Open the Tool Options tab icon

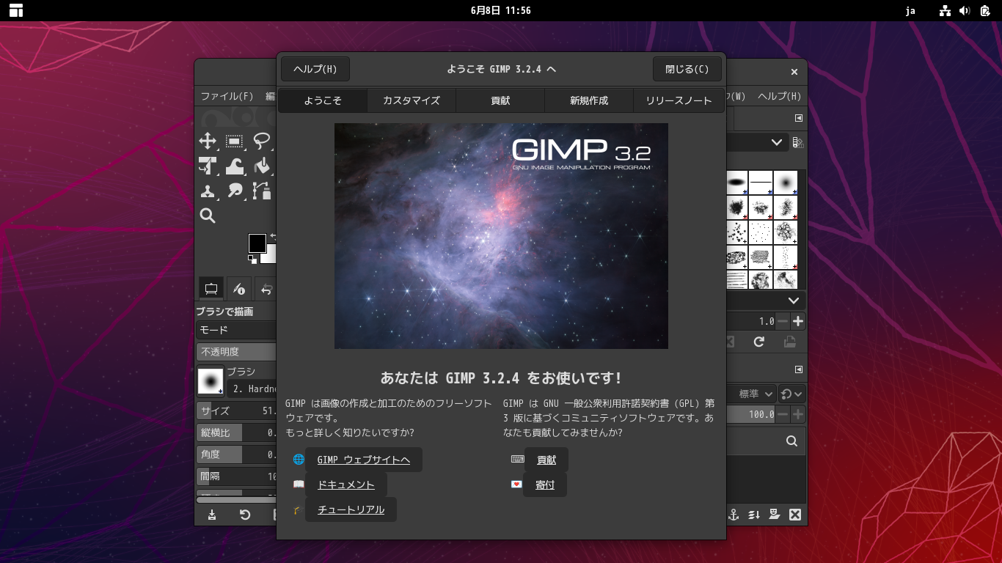click(x=211, y=289)
